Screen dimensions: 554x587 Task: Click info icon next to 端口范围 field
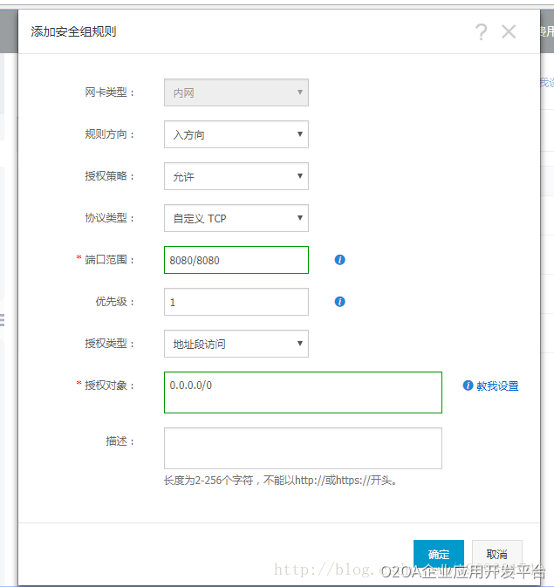coord(340,260)
